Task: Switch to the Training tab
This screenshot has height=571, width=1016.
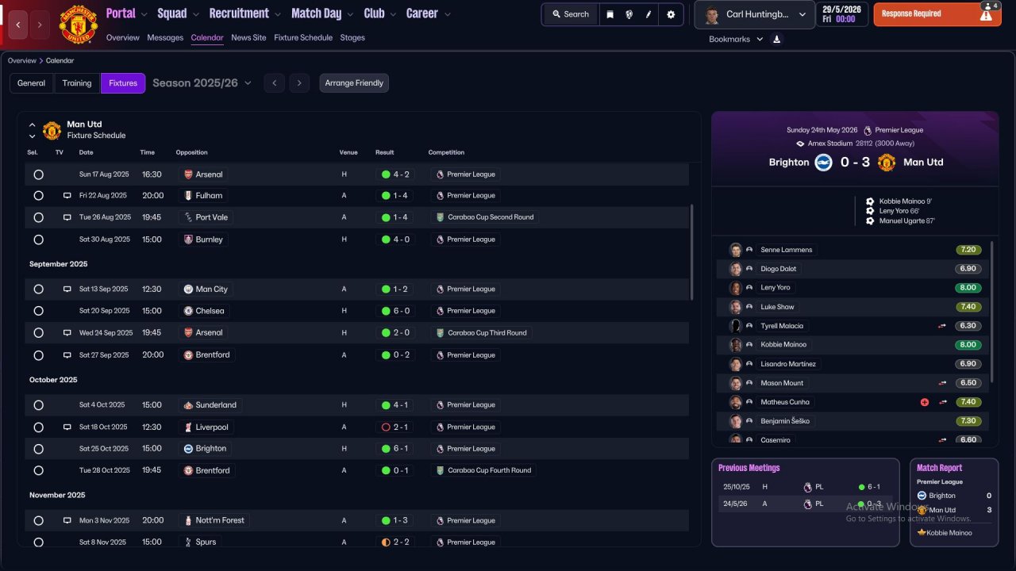Action: click(x=77, y=83)
